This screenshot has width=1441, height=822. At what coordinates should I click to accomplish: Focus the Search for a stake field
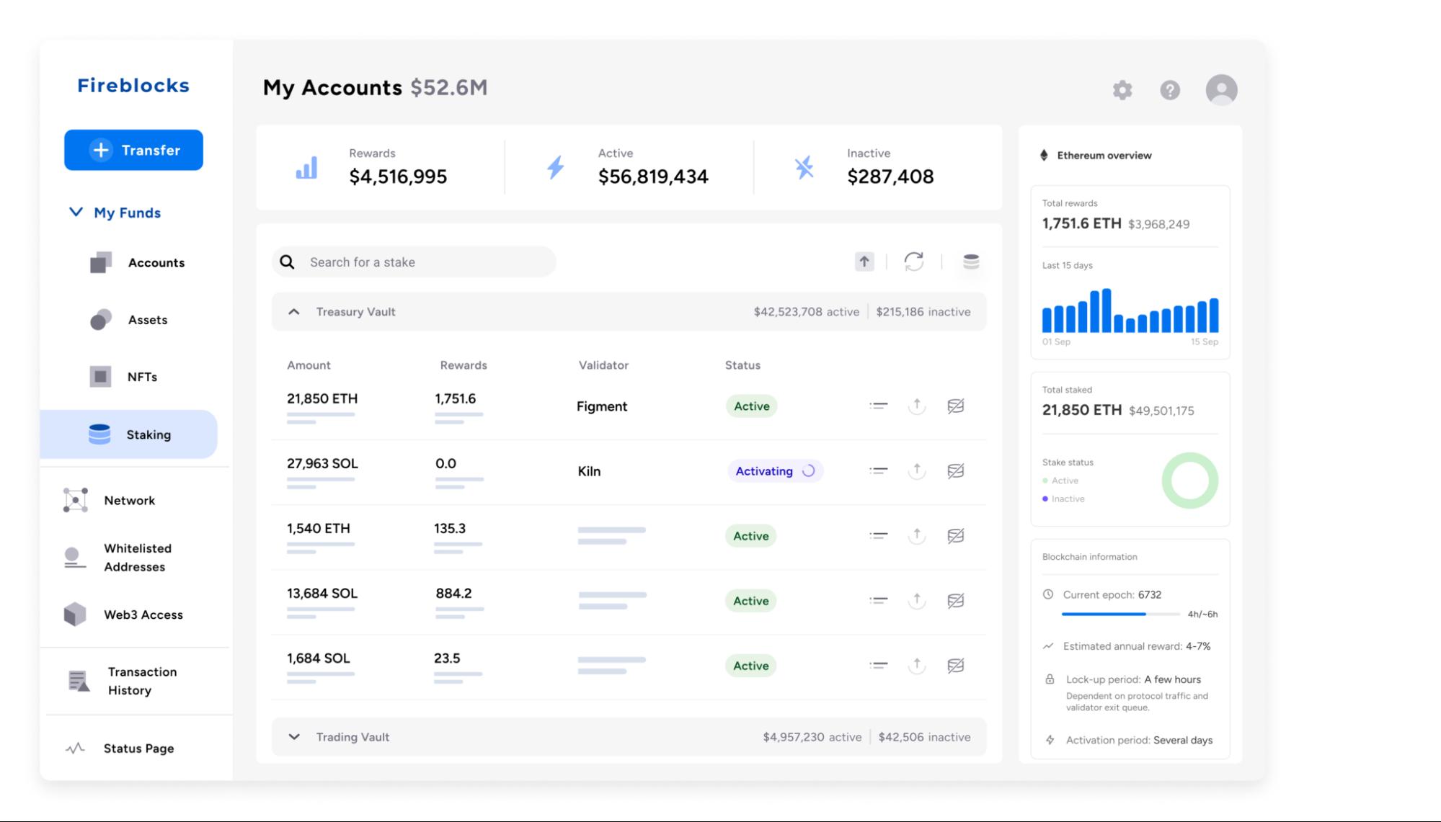tap(414, 262)
